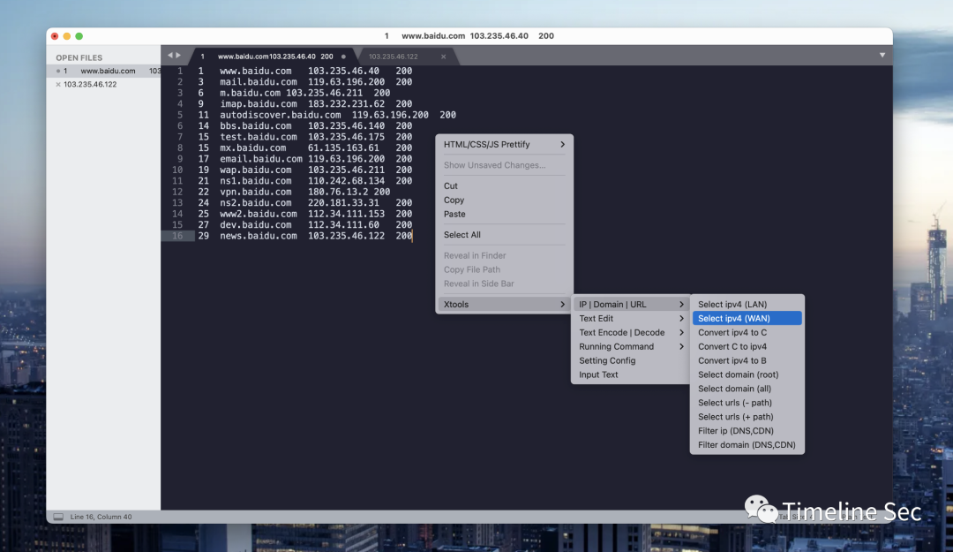Viewport: 953px width, 552px height.
Task: Close the 103.235.46.122 tab
Action: [x=443, y=57]
